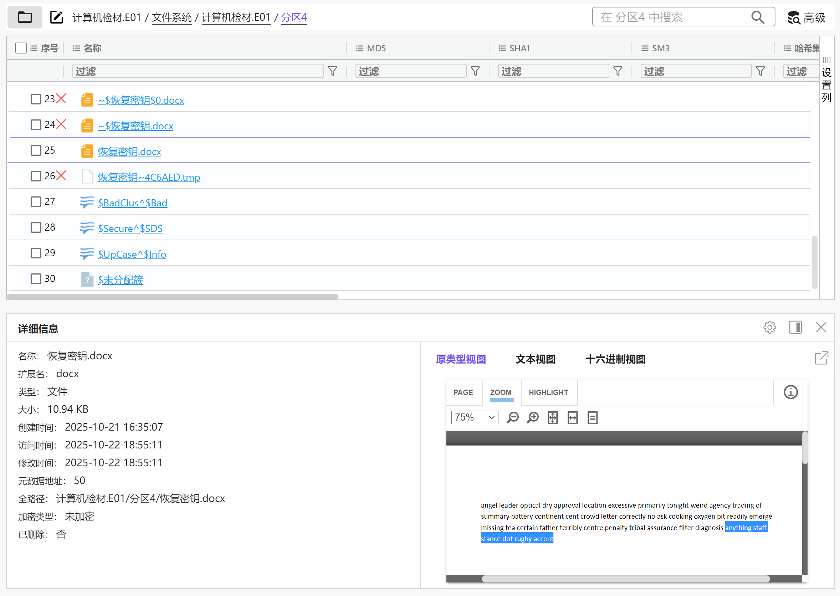Toggle the select-all checkbox in the header
This screenshot has width=840, height=596.
tap(21, 48)
